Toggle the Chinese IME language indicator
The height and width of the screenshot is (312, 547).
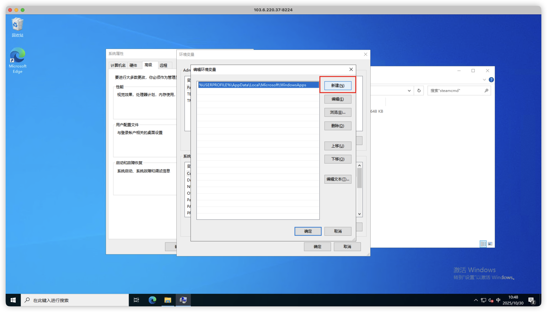pos(498,300)
